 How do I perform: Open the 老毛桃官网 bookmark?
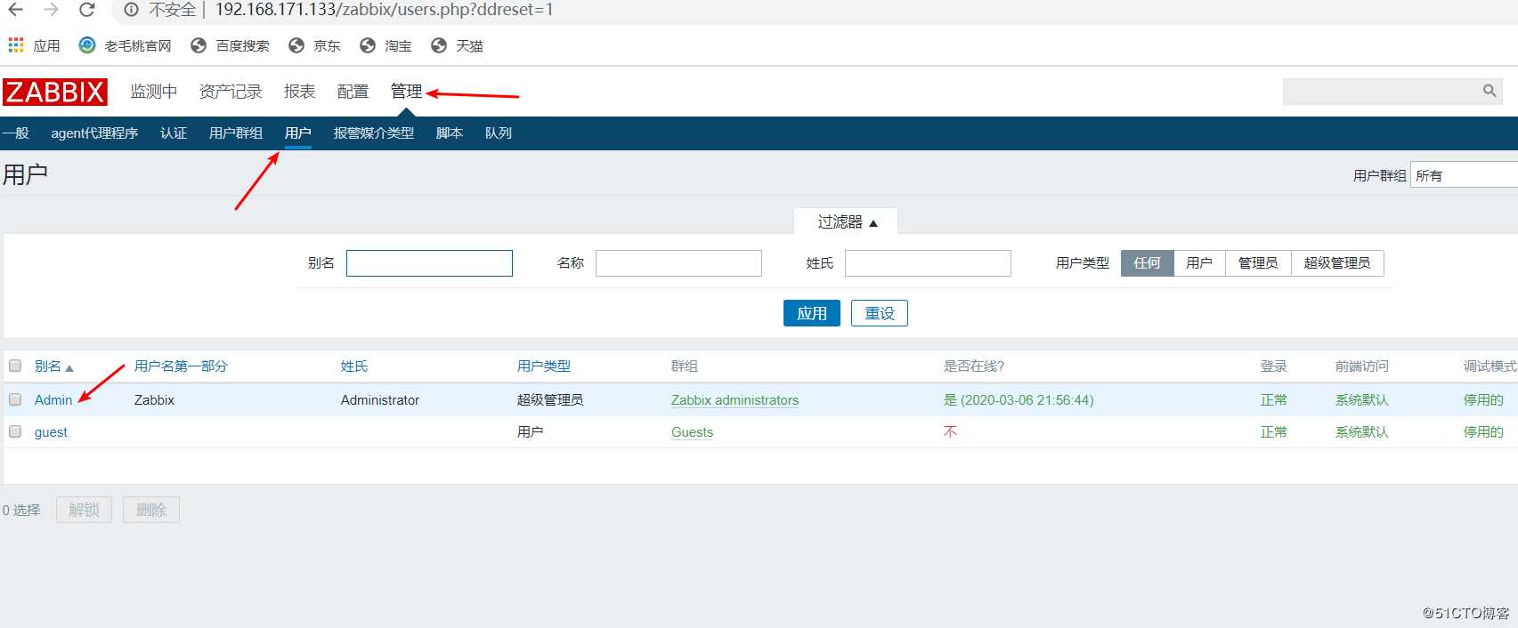125,45
